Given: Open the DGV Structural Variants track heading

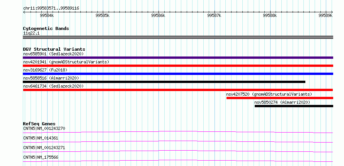Looking at the screenshot, I should click(x=54, y=49).
